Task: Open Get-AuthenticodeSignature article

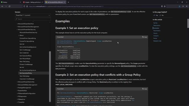Action: click(x=28, y=47)
